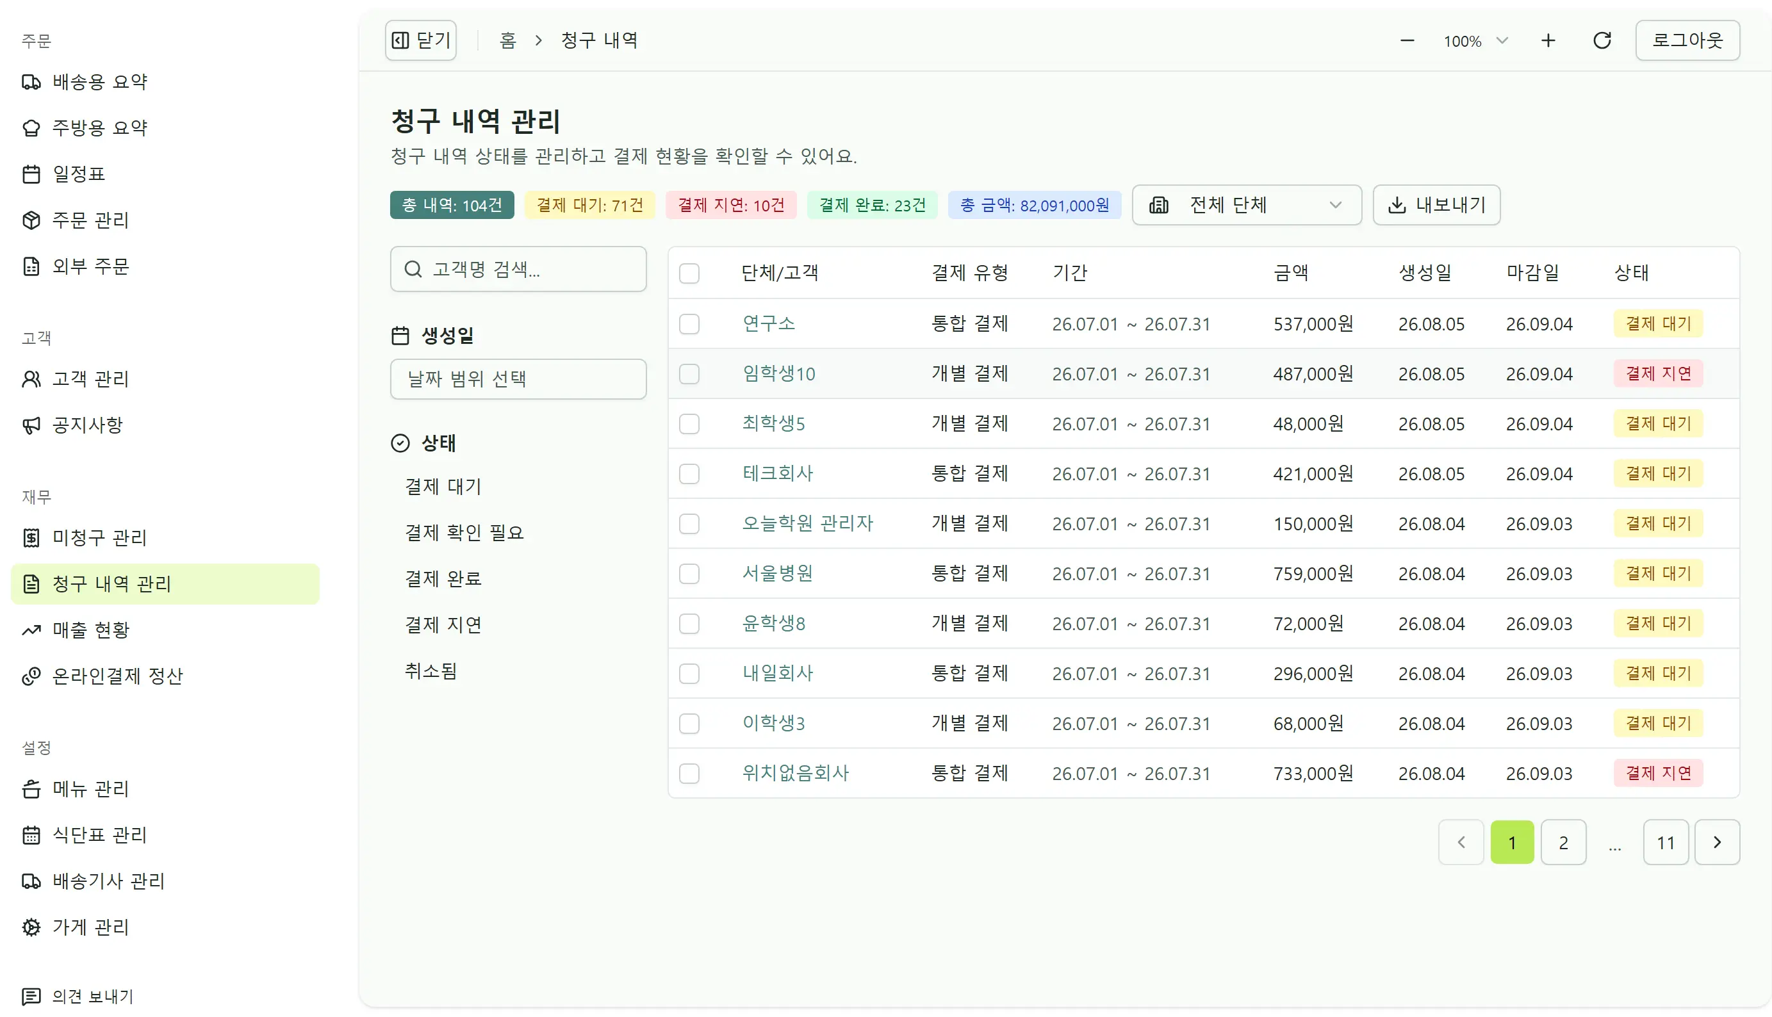Image resolution: width=1772 pixels, height=1017 pixels.
Task: Filter by 결제 확인 필요 status
Action: [464, 532]
